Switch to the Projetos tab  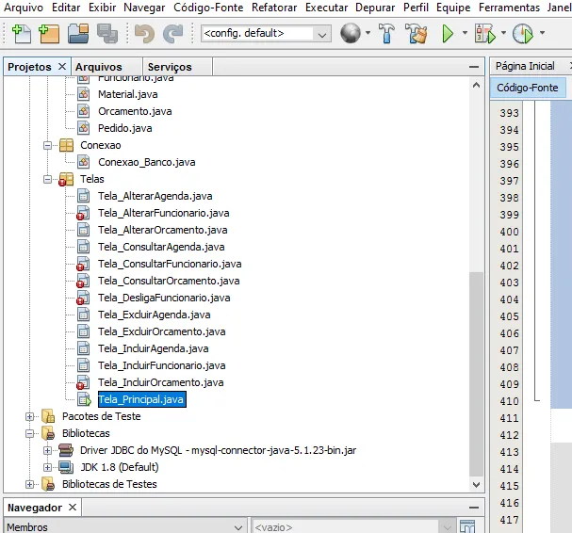click(29, 67)
